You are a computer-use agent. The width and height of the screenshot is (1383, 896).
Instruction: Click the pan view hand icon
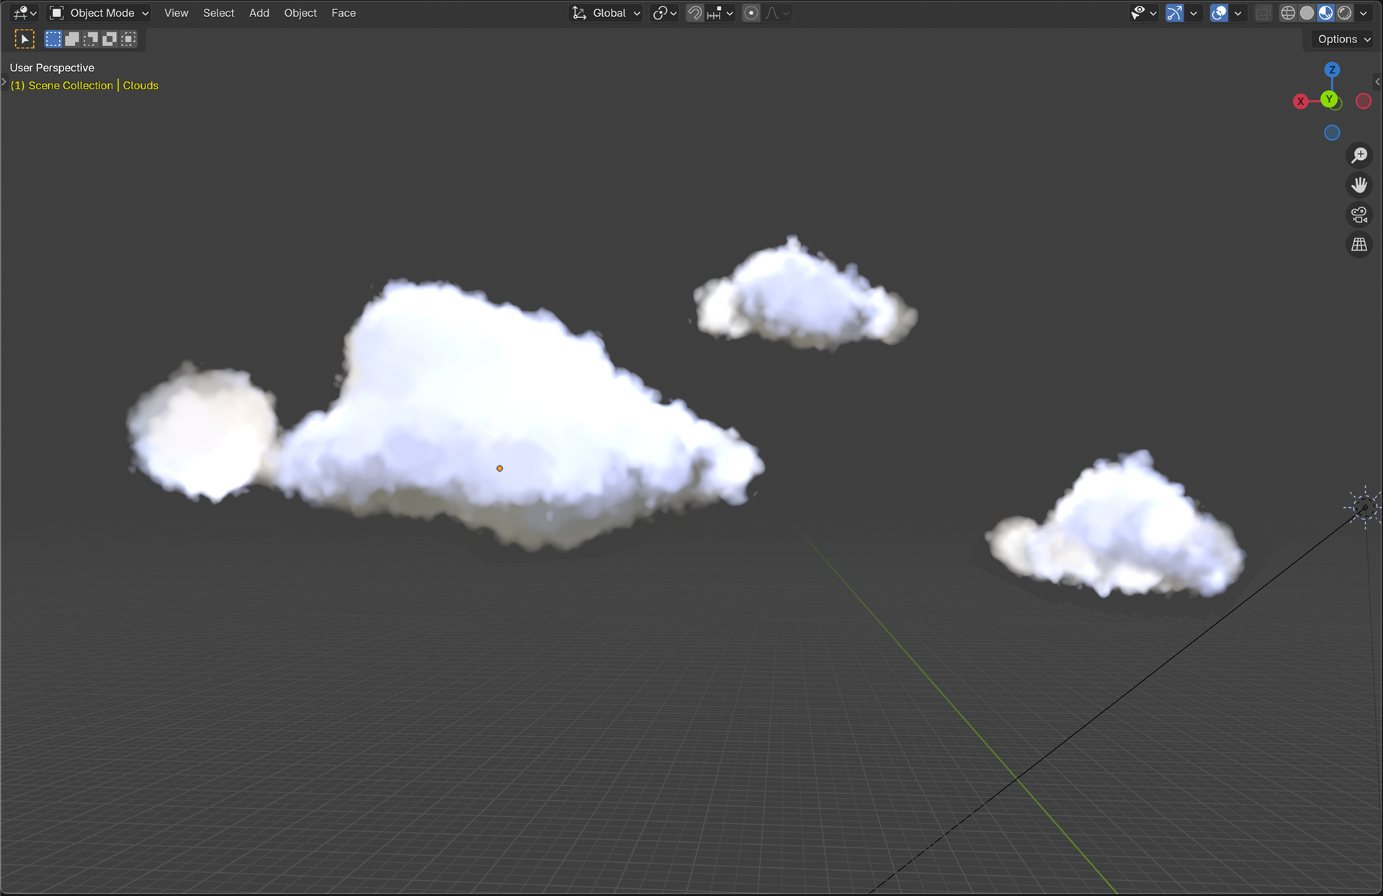pos(1359,186)
